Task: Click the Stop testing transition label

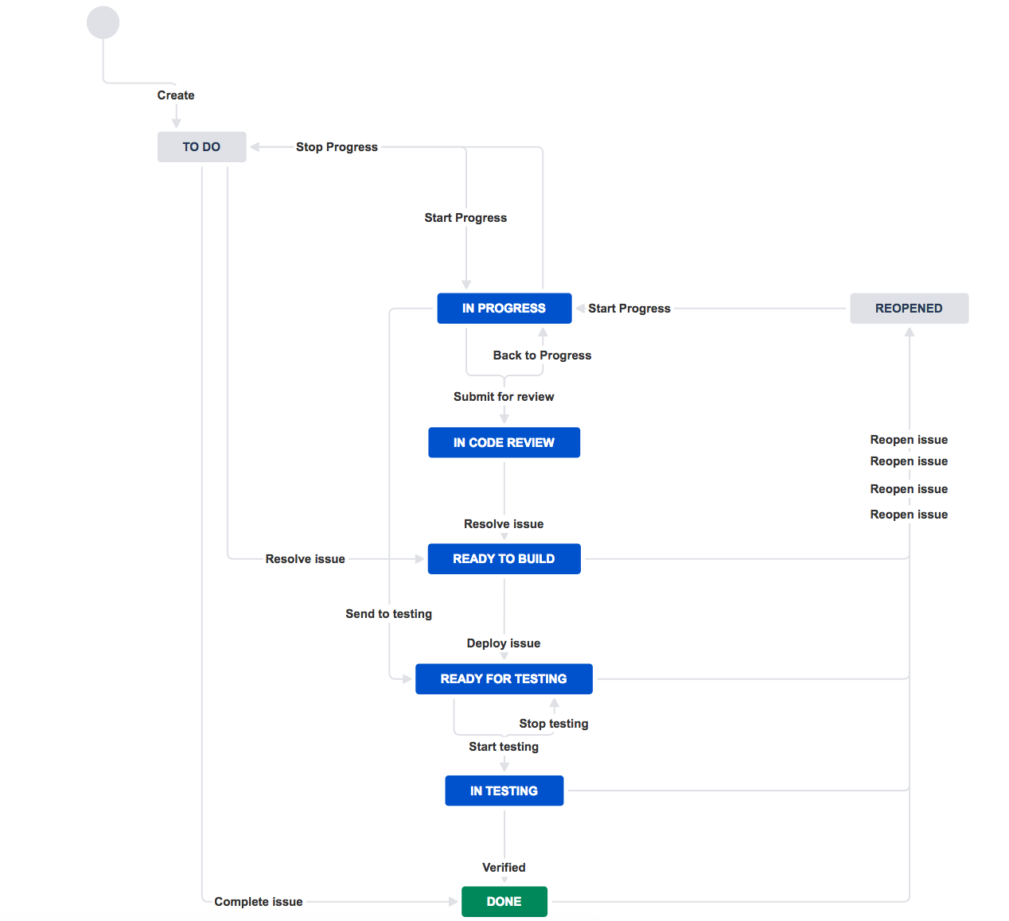Action: click(554, 724)
